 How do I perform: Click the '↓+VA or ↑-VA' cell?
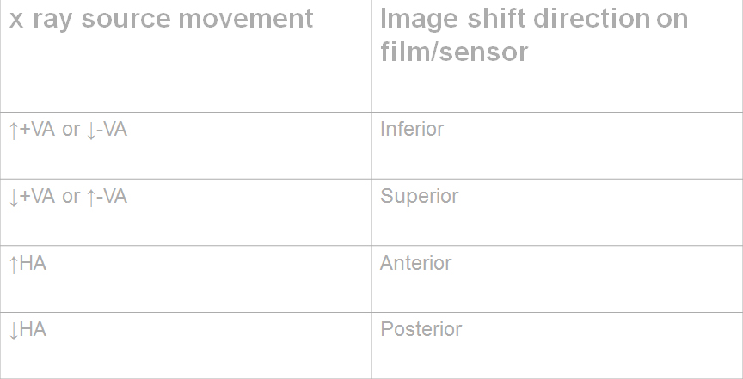pos(186,212)
